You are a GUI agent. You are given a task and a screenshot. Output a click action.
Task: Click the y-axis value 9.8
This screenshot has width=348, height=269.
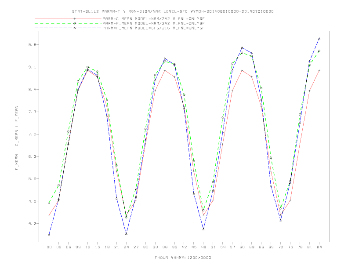pyautogui.click(x=32, y=45)
